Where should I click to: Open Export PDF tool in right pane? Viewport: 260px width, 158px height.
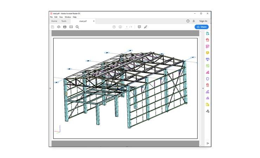tap(207, 34)
